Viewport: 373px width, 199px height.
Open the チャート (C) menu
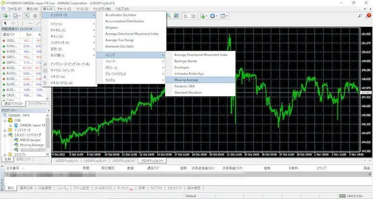64,9
